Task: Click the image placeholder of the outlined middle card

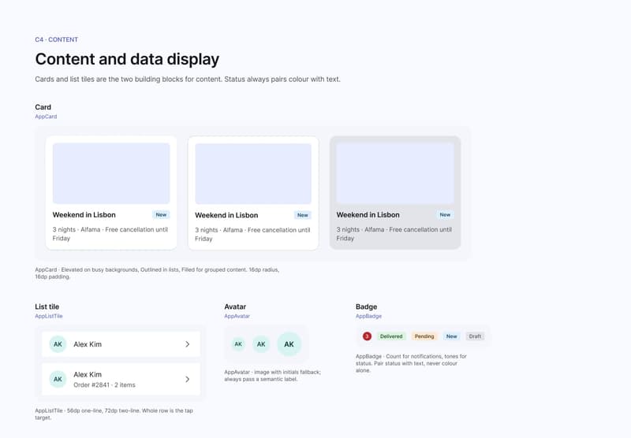Action: click(253, 173)
